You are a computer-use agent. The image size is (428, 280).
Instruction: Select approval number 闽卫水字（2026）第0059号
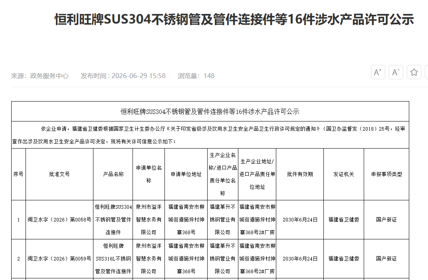coord(59,258)
